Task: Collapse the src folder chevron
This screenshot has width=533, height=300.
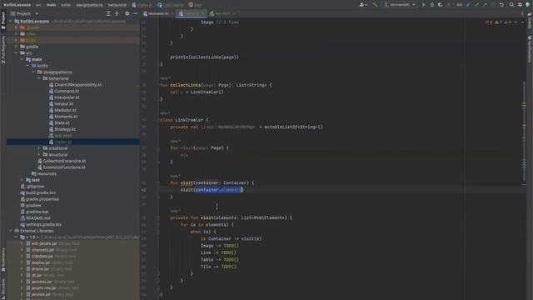Action: (x=17, y=53)
